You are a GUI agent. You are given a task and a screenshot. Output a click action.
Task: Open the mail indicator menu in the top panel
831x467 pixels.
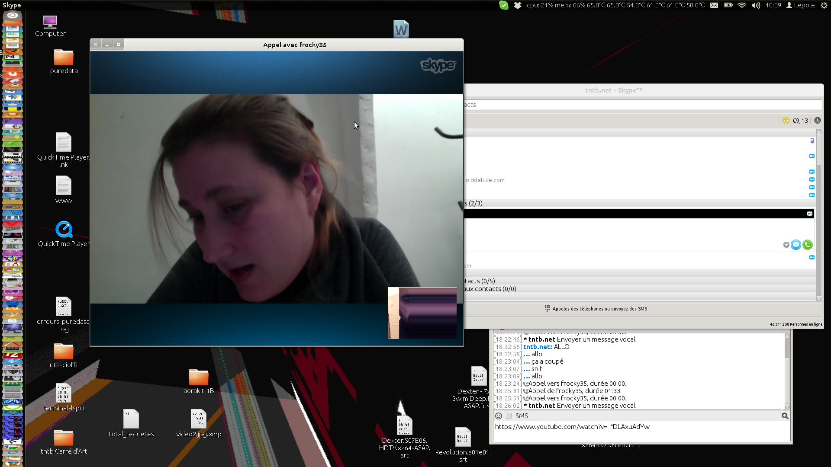click(714, 5)
